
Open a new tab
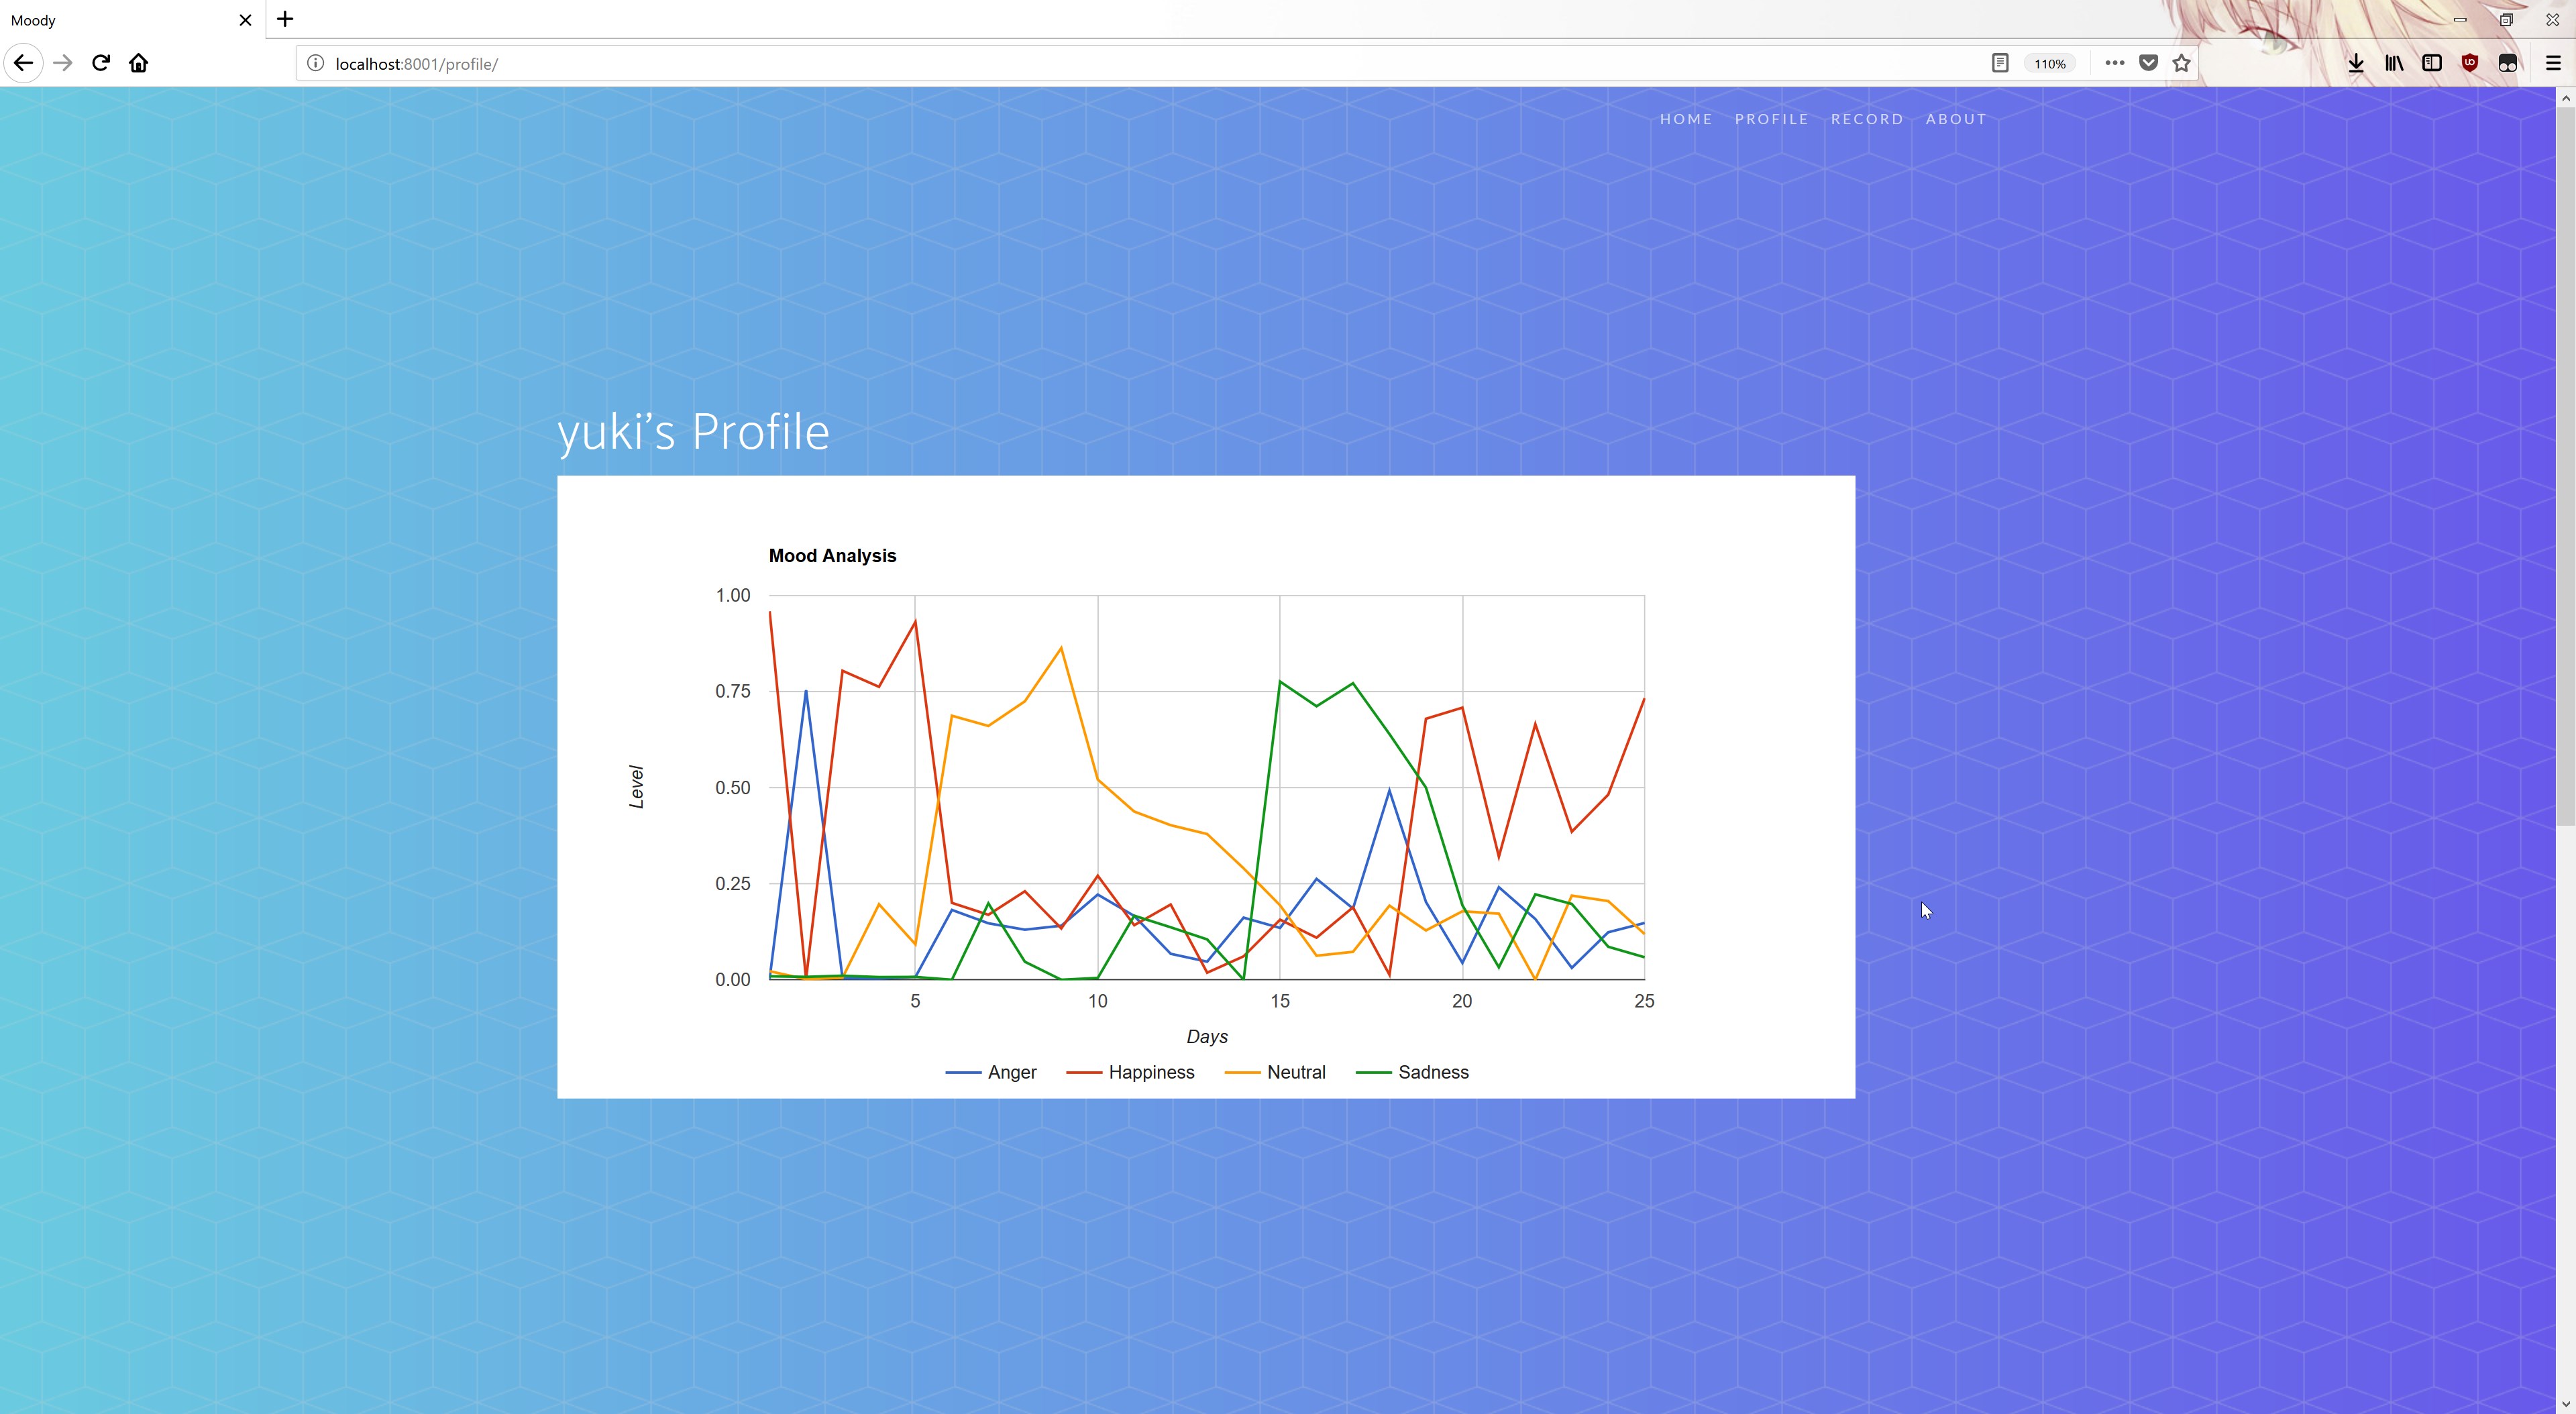(285, 19)
